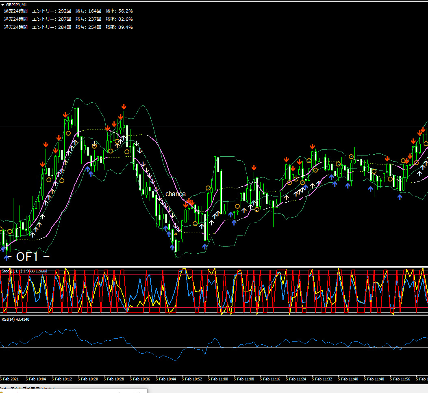The height and width of the screenshot is (393, 428).
Task: Click the "5 Feb 11:48" time axis label
Action: (374, 379)
